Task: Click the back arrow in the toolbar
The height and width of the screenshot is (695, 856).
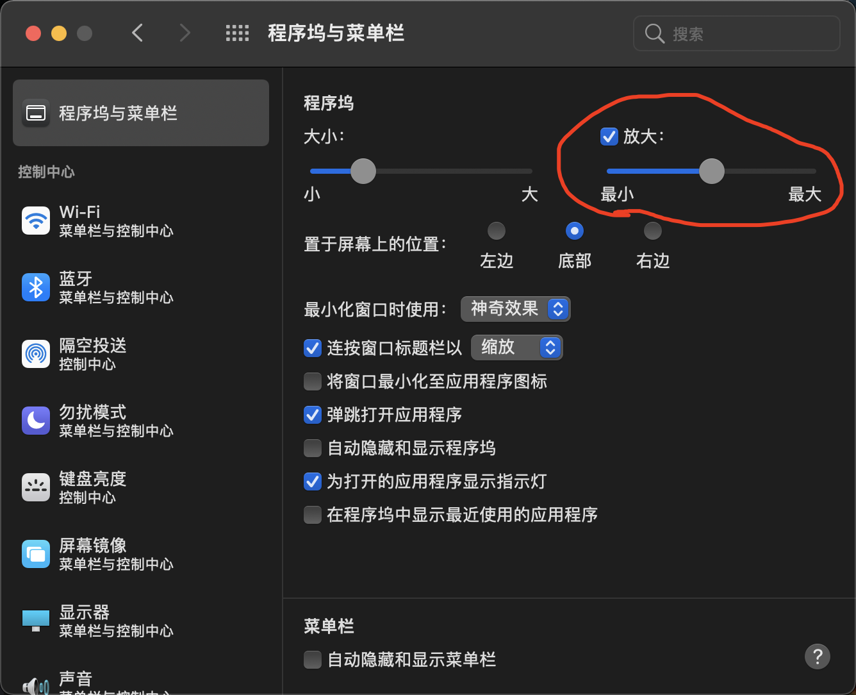Action: pyautogui.click(x=137, y=33)
